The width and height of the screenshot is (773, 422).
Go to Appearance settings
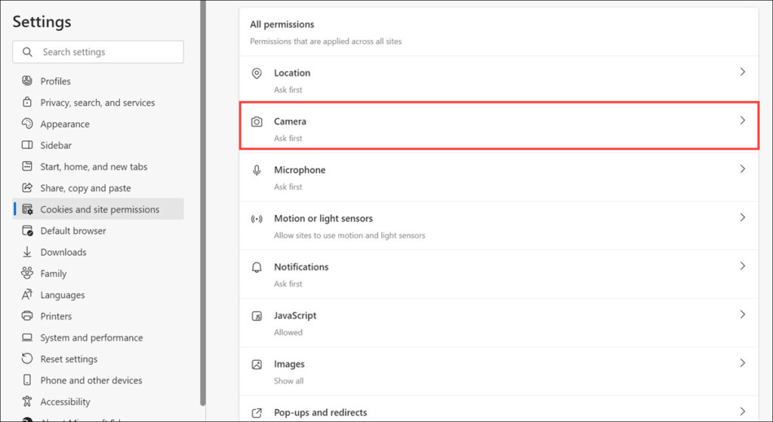[65, 124]
